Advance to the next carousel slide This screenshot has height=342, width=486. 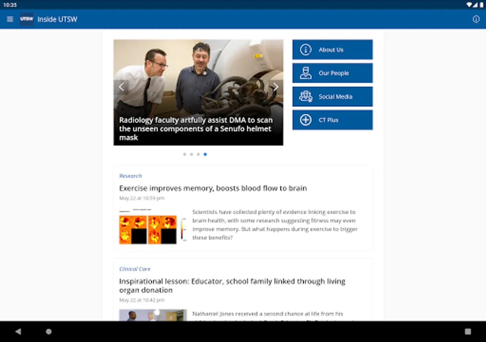click(x=276, y=87)
